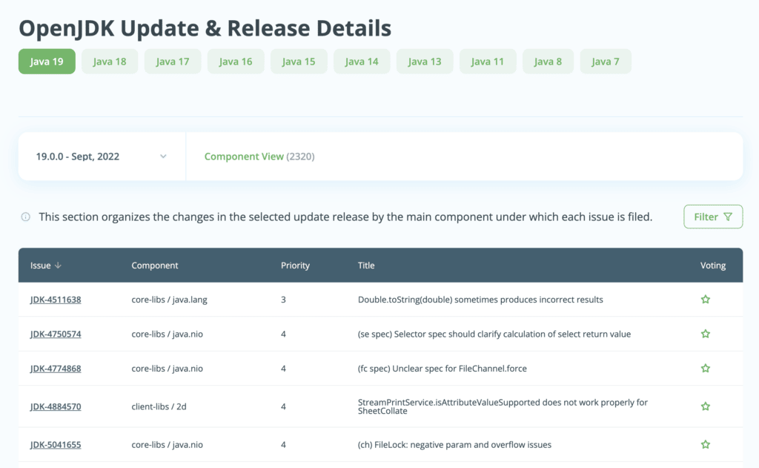
Task: Click the StreamPrintService.isAttributeValueSupported title
Action: coord(503,406)
